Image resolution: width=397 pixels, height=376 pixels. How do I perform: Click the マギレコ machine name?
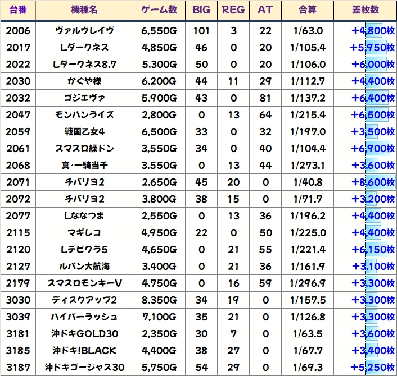(x=84, y=233)
